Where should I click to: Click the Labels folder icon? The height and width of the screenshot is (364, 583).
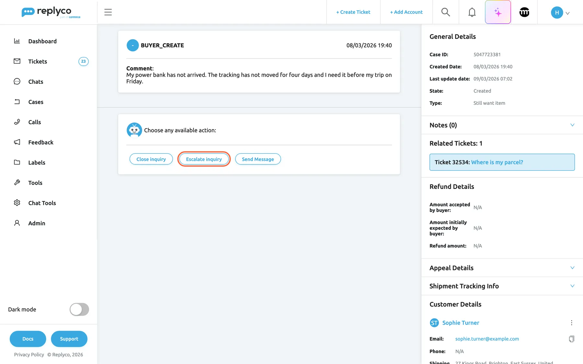point(17,162)
